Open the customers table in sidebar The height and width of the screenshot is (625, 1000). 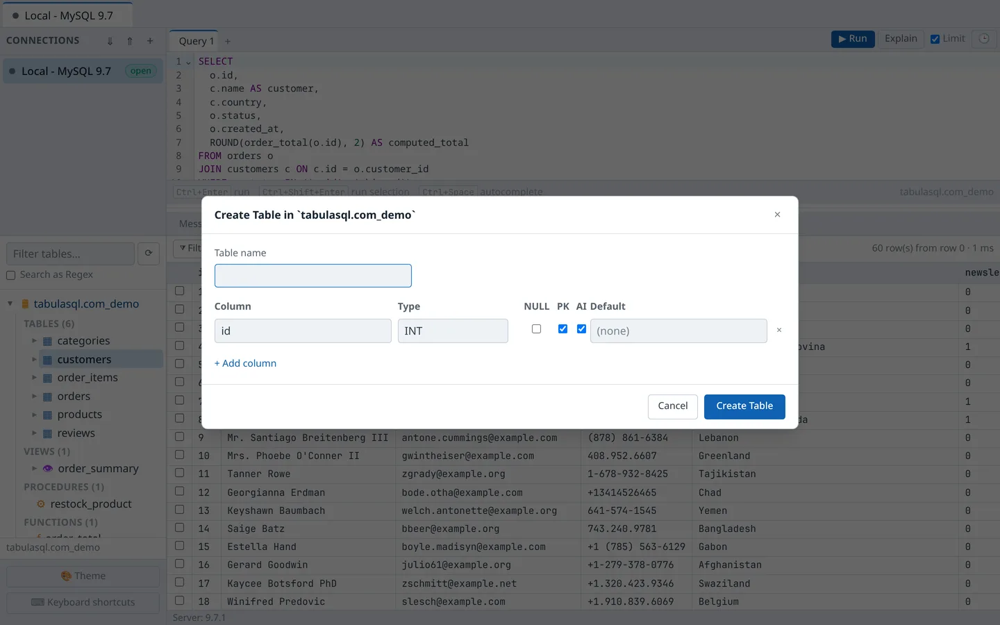(84, 360)
